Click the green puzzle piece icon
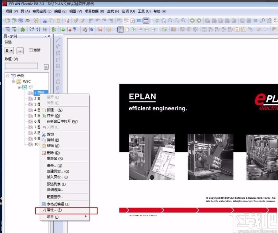The image size is (278, 233). 23,30
